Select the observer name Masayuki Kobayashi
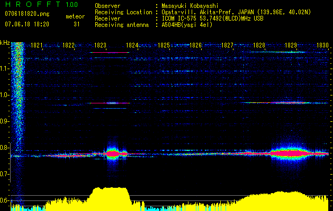 tap(190, 6)
